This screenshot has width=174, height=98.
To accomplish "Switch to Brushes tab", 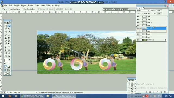I will pos(117,10).
